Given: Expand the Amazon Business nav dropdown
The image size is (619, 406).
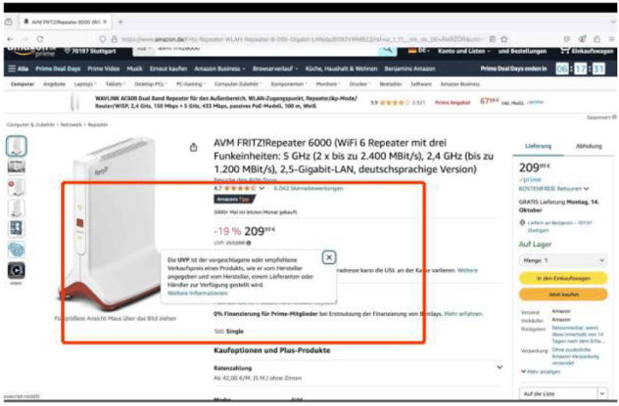Looking at the screenshot, I should pyautogui.click(x=219, y=68).
